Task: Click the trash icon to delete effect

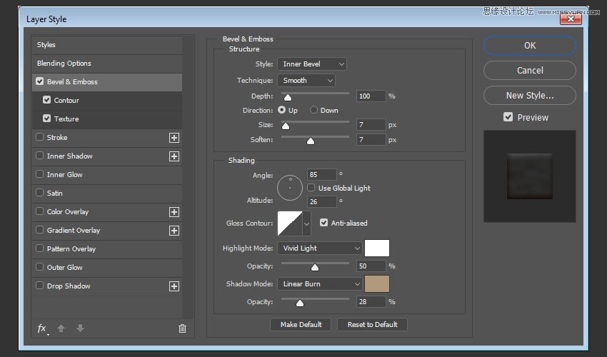Action: click(x=182, y=328)
